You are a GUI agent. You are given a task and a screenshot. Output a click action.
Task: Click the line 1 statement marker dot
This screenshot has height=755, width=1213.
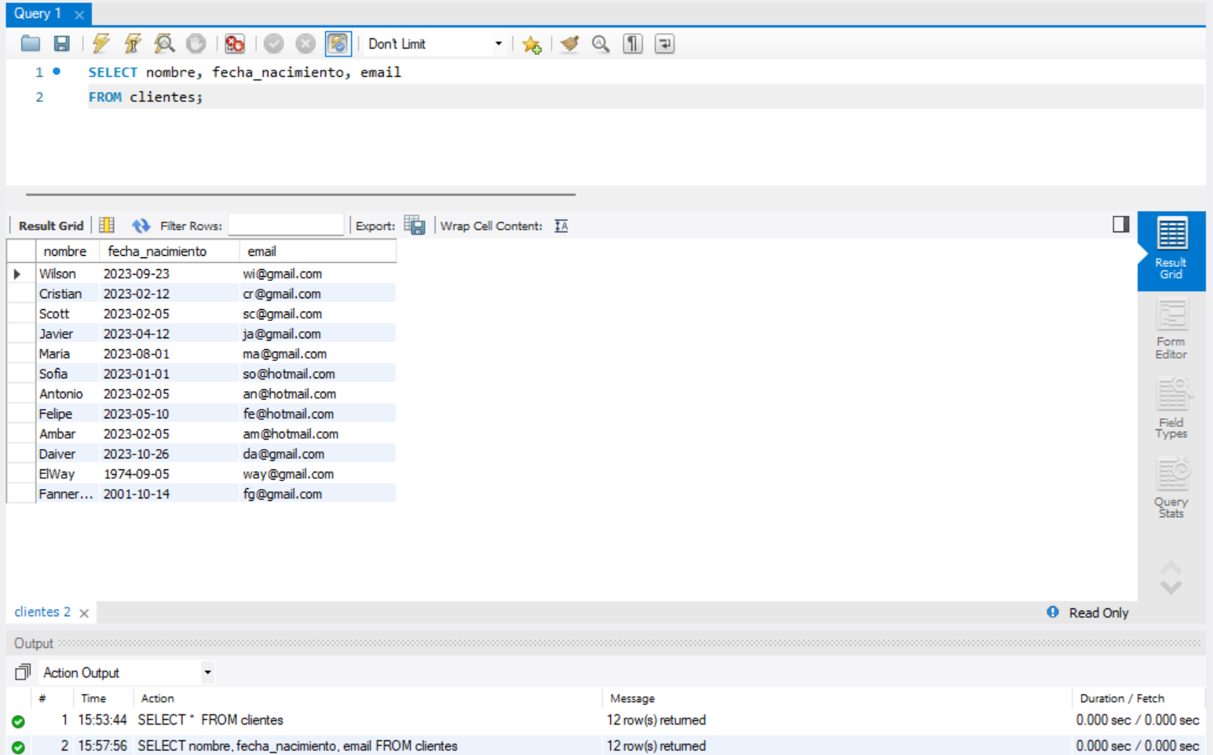[57, 71]
